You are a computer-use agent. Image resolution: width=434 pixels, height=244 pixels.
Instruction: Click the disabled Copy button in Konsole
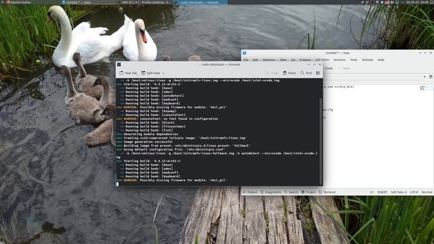(272, 73)
